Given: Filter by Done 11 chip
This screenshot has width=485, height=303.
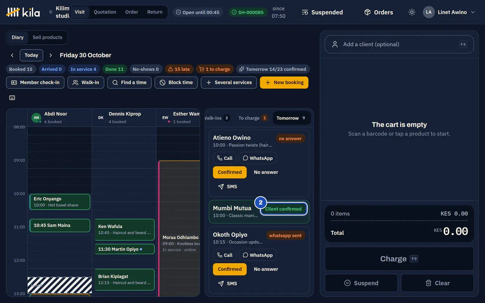Looking at the screenshot, I should click(114, 69).
